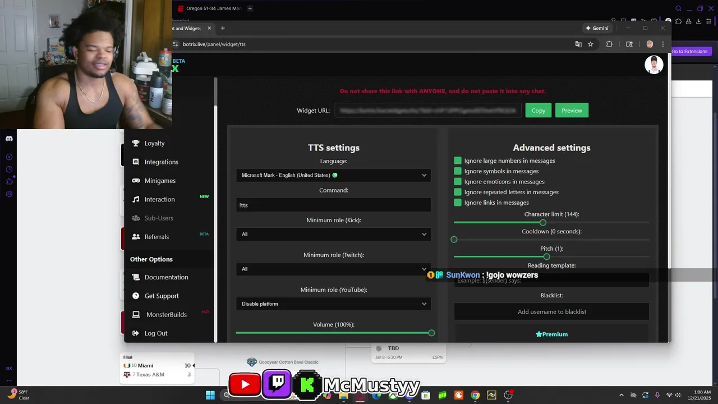
Task: Open history clock in Opera GX sidebar
Action: (9, 169)
